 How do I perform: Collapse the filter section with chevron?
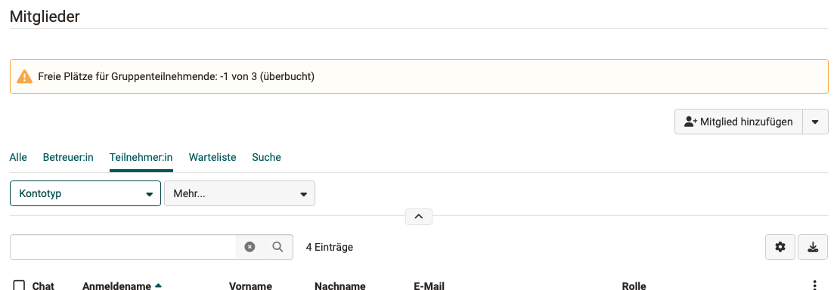point(419,217)
